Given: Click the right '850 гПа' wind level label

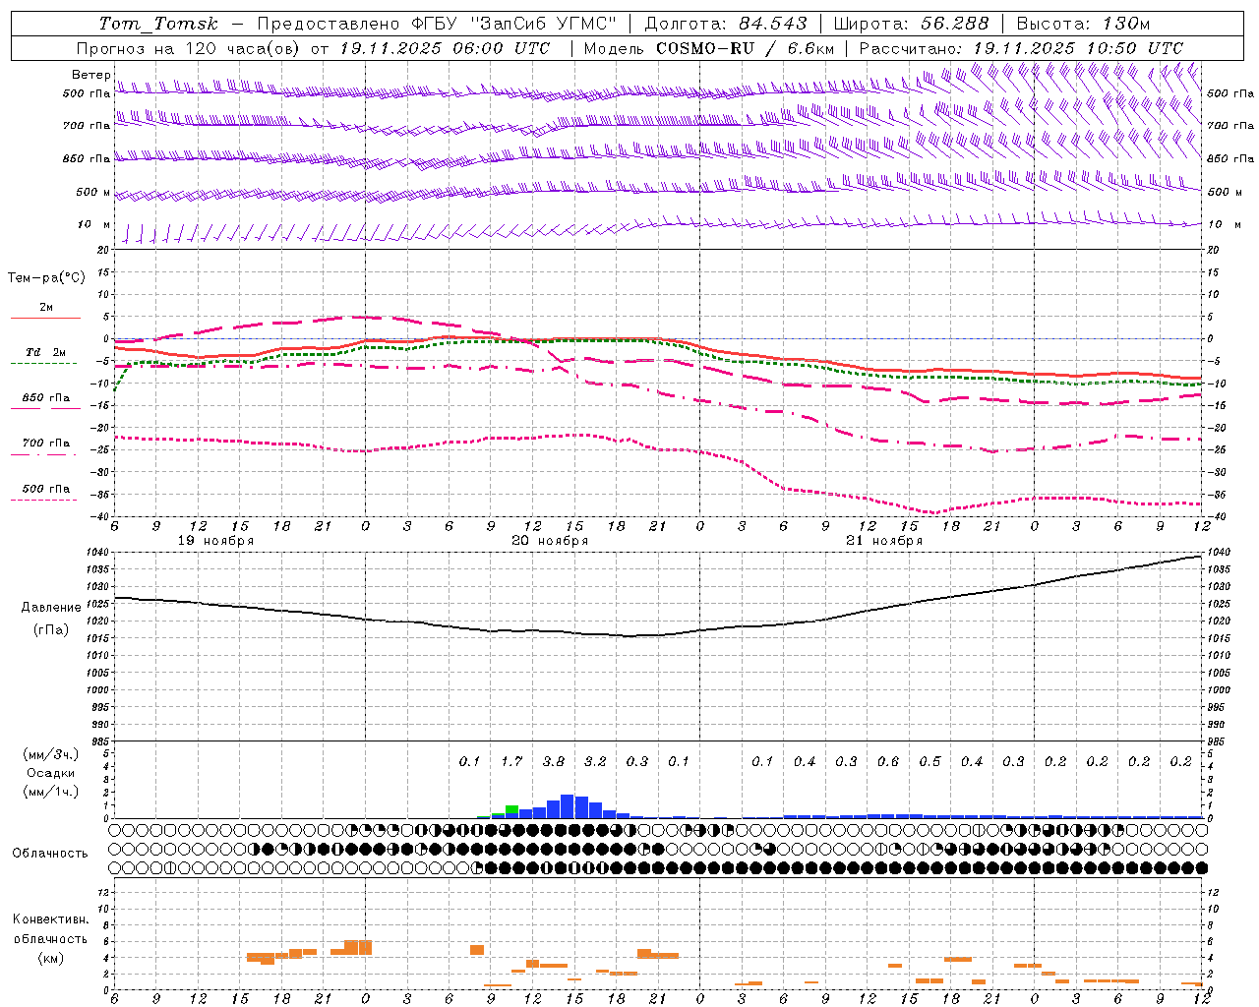Looking at the screenshot, I should coord(1230,159).
